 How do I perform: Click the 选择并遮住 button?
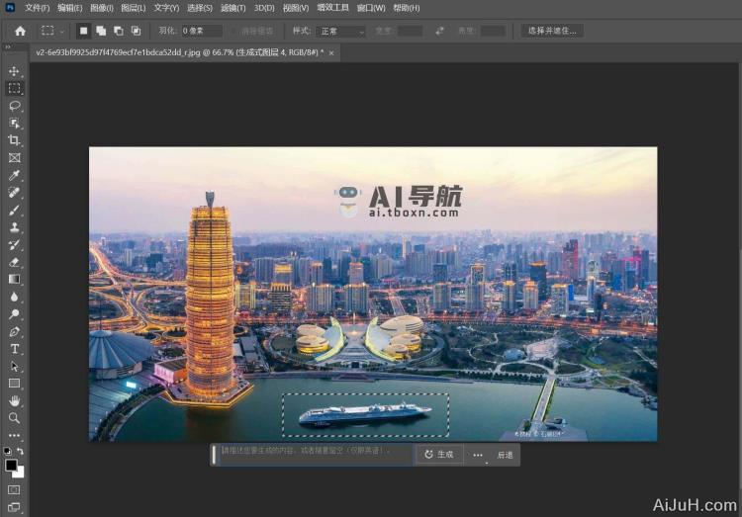click(x=552, y=31)
